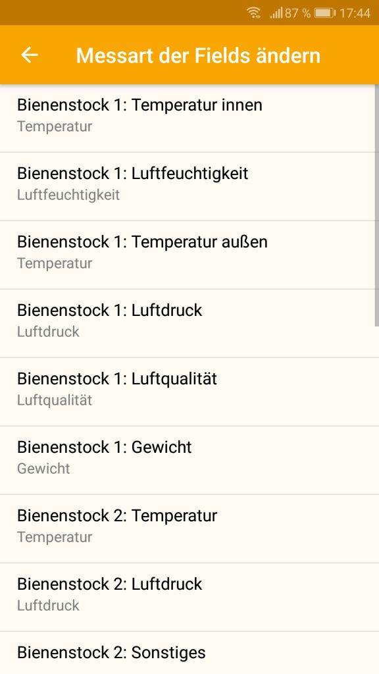The height and width of the screenshot is (674, 379).
Task: Tap the back arrow icon
Action: tap(30, 55)
